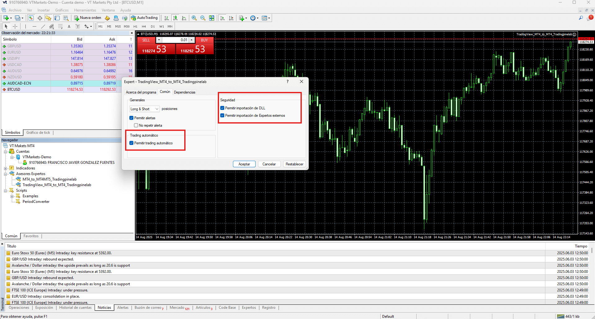595x319 pixels.
Task: Collapse the Asesores Expertos tree node
Action: [6, 174]
